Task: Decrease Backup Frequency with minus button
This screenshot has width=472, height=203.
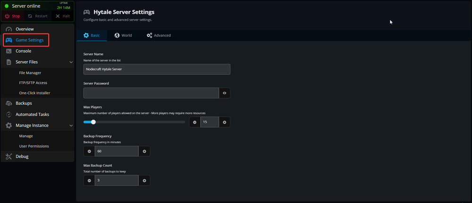Action: click(89, 151)
